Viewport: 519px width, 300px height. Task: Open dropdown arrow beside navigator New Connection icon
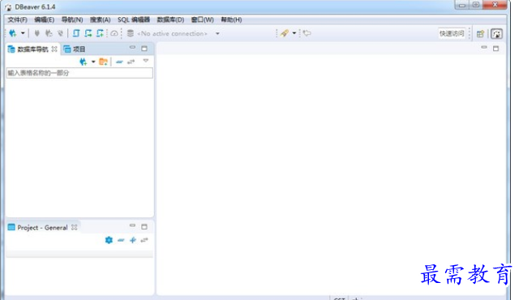(93, 62)
